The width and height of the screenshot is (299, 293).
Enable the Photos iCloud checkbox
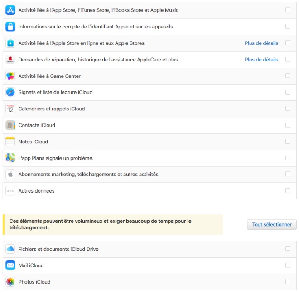(x=288, y=282)
